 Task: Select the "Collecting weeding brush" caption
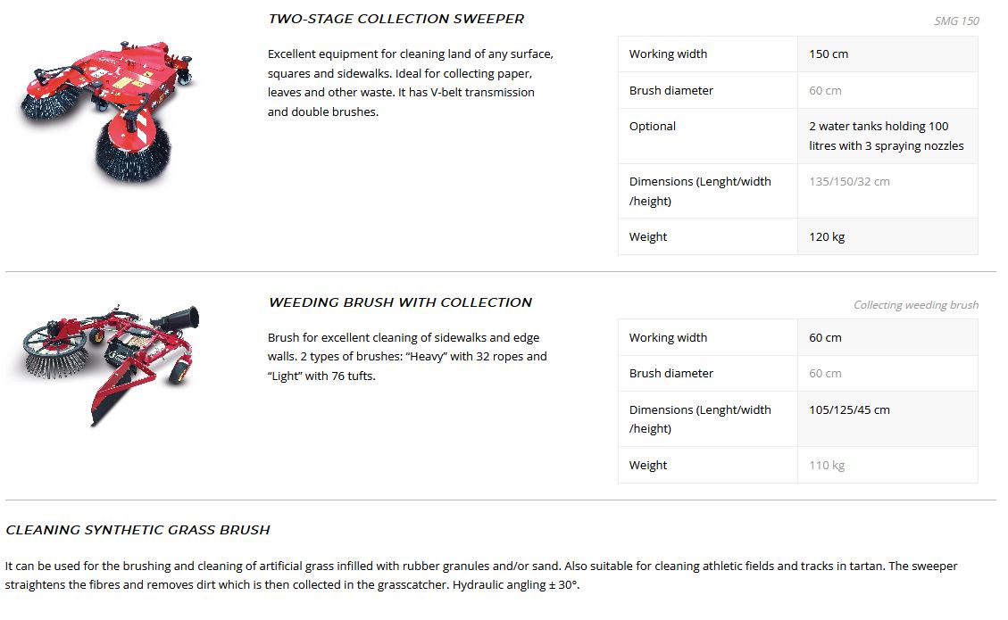[915, 305]
